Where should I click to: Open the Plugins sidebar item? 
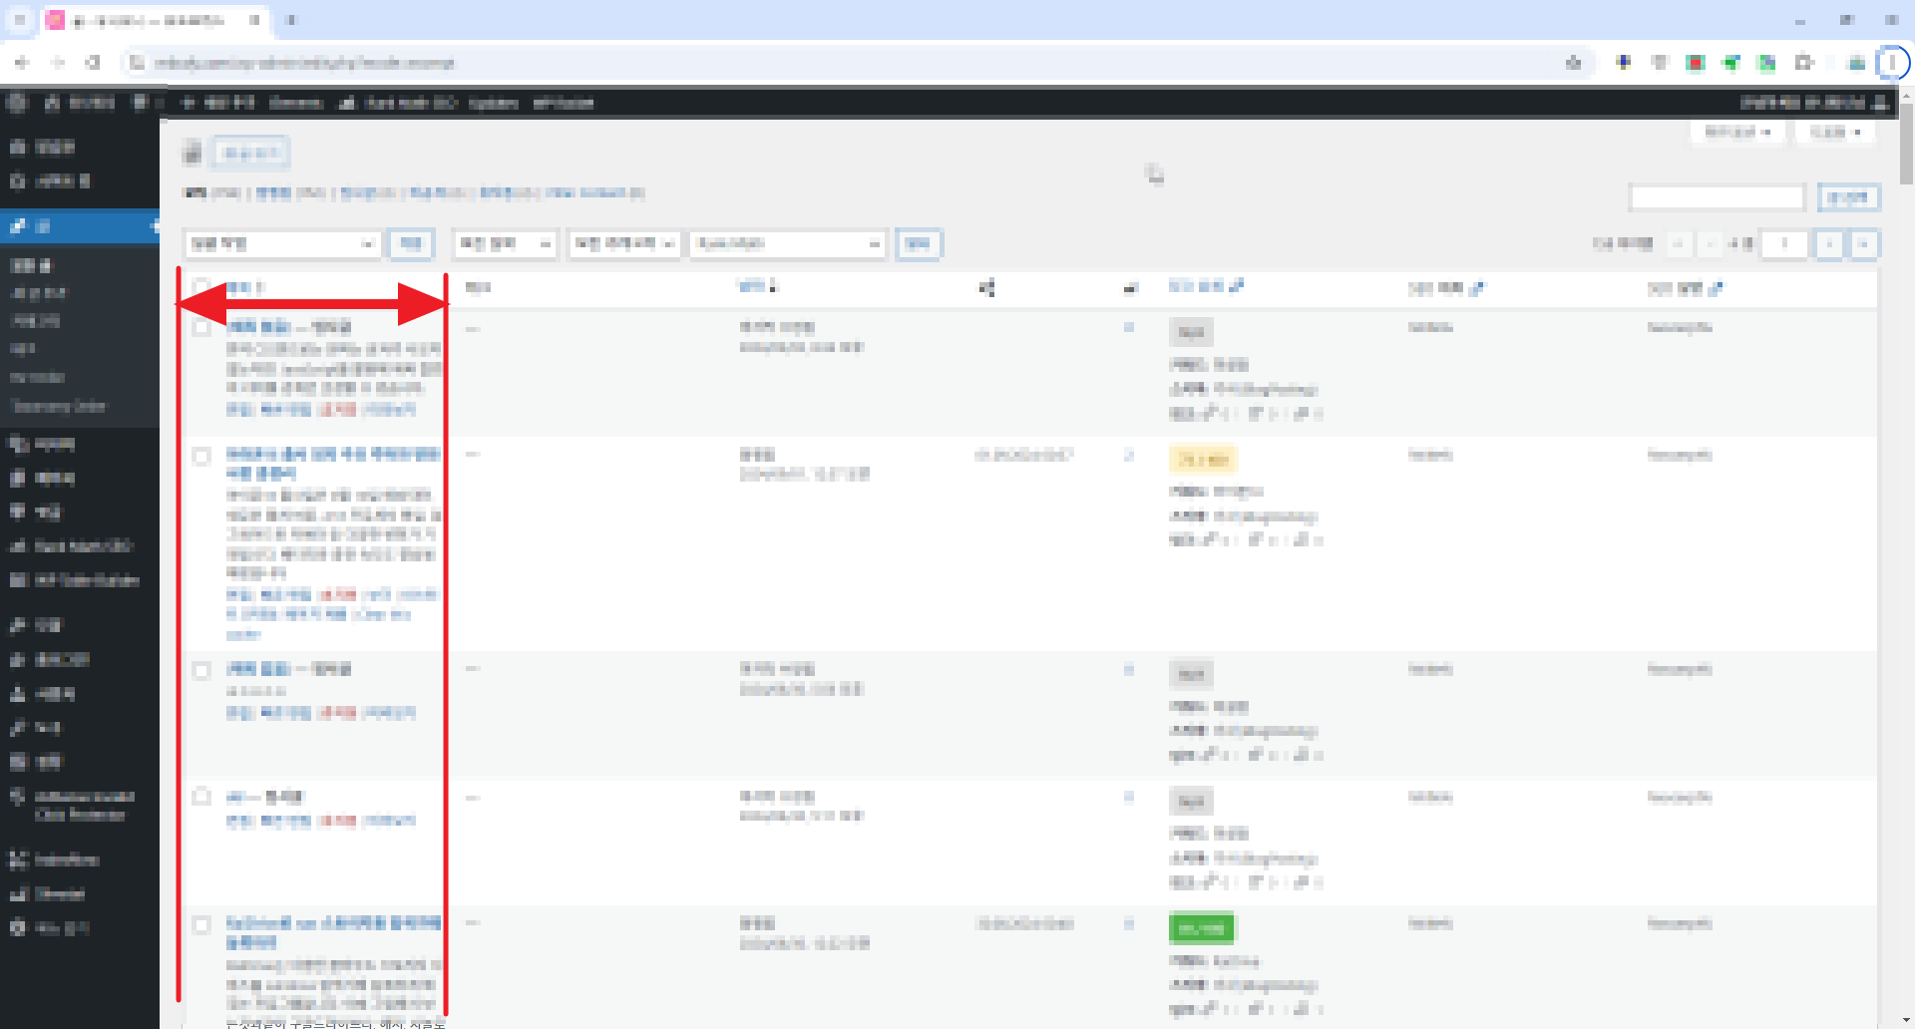click(80, 659)
